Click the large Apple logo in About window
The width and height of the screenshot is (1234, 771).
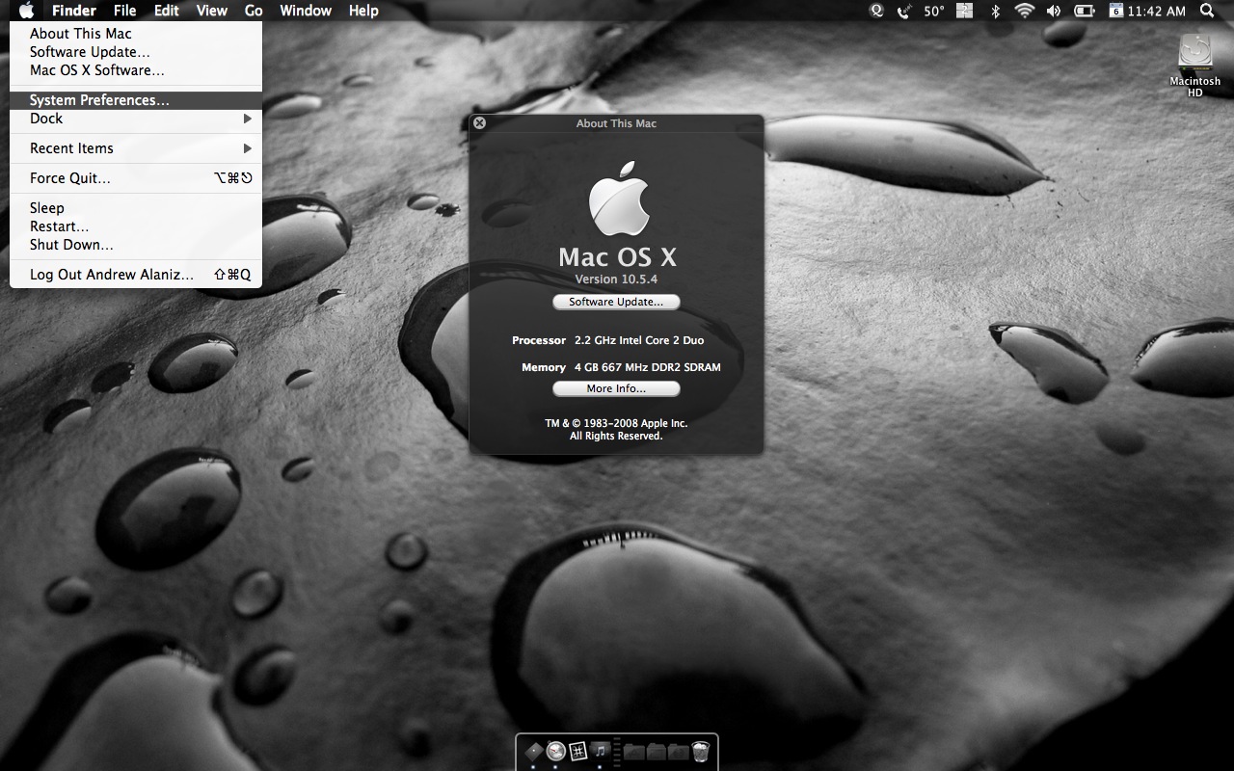617,199
